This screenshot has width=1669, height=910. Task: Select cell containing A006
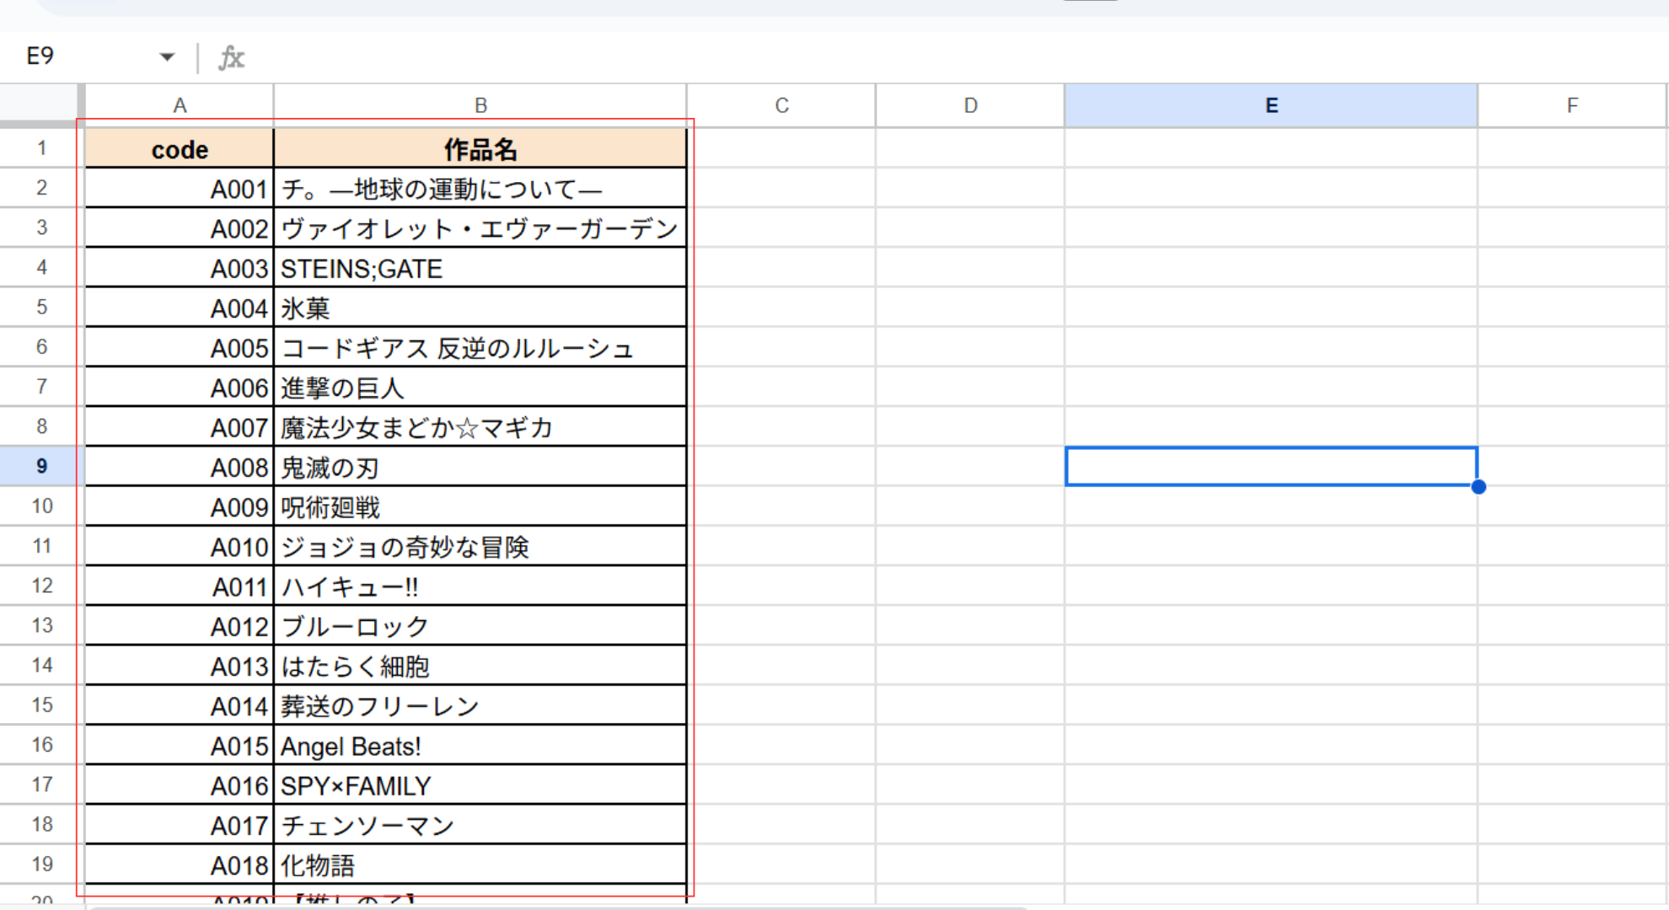coord(180,387)
